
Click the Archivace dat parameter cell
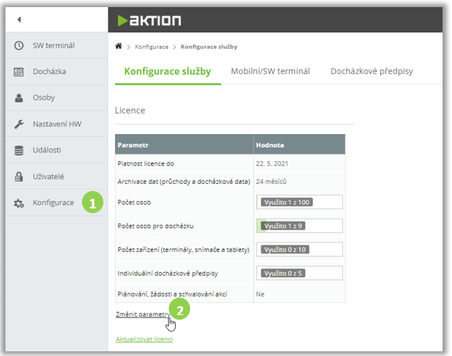tap(185, 182)
